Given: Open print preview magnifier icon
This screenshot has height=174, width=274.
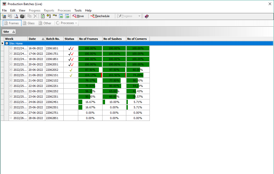Looking at the screenshot, I should 16,16.
